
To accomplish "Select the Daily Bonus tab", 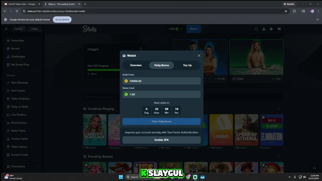I will [162, 65].
